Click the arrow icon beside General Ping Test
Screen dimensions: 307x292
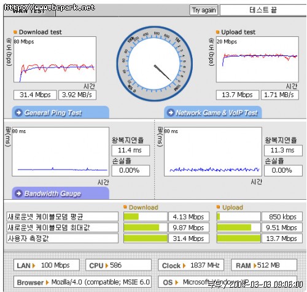pyautogui.click(x=18, y=112)
